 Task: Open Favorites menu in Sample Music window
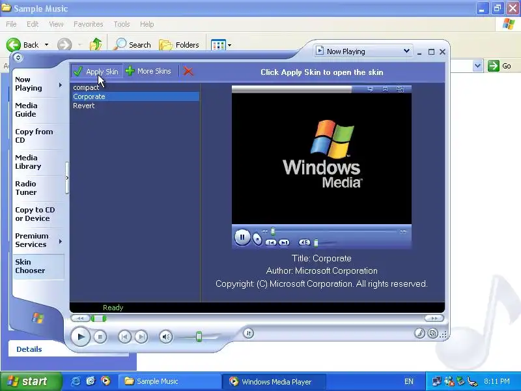[88, 24]
